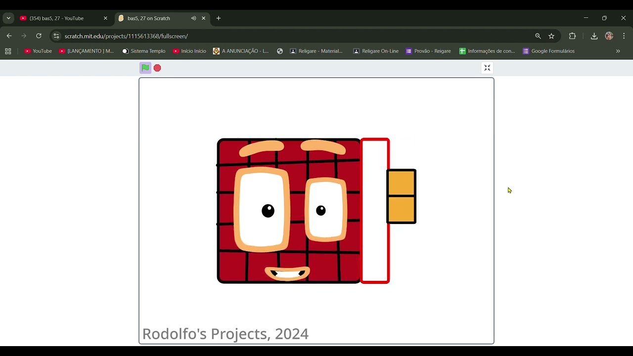Expand the hidden bookmarks chevron
The width and height of the screenshot is (633, 356).
[618, 51]
